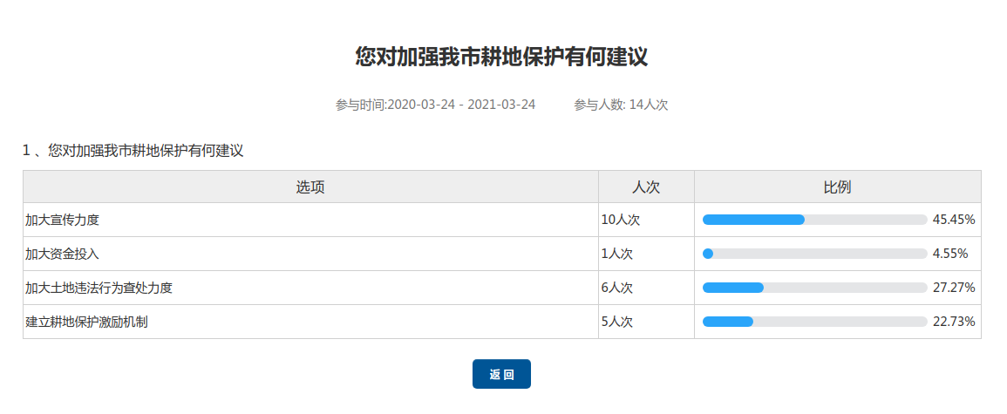This screenshot has height=414, width=1007.
Task: Select question 1 heading text
Action: click(133, 151)
